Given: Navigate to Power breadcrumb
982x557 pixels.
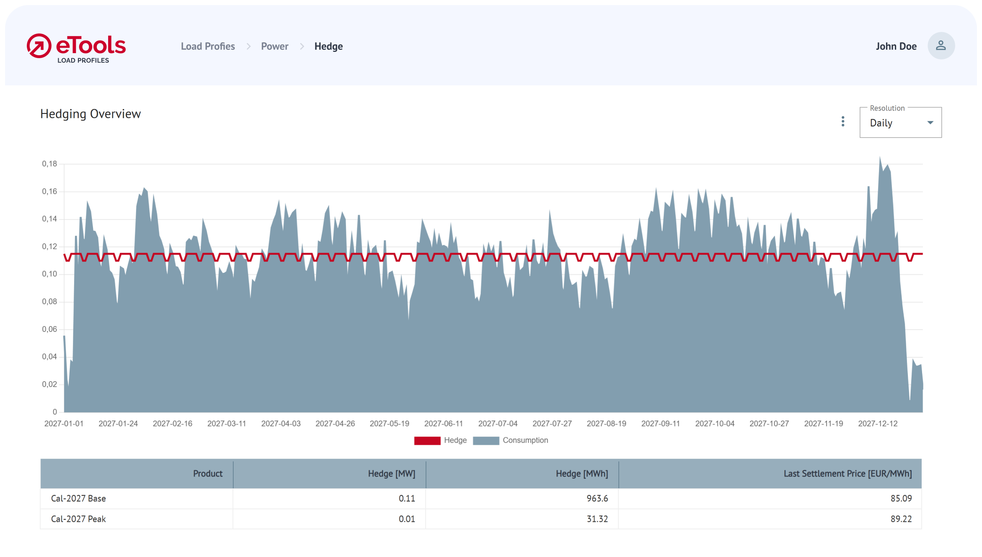Looking at the screenshot, I should [274, 46].
